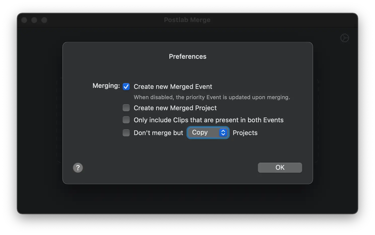Enable the Create new Merged Project checkbox
This screenshot has height=235, width=375.
[x=126, y=108]
